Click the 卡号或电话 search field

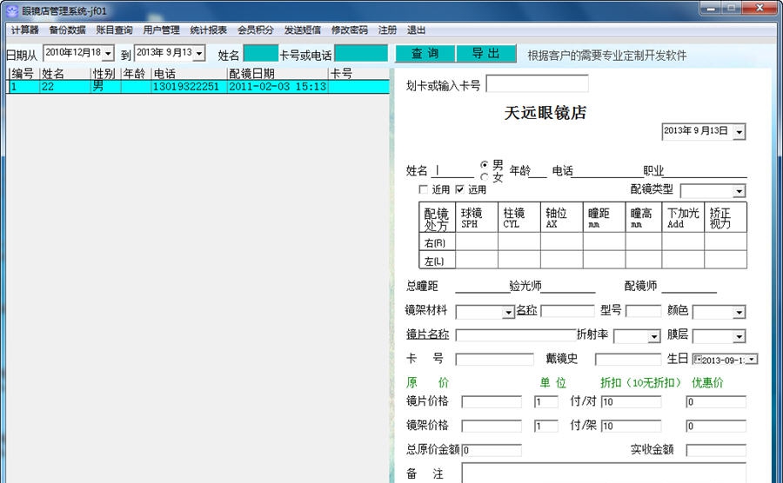tap(361, 53)
